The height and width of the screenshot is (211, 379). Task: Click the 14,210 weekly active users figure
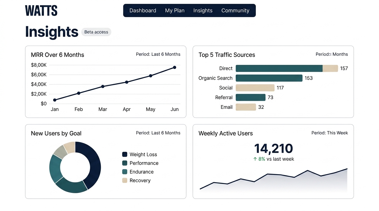273,148
